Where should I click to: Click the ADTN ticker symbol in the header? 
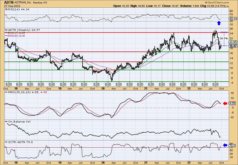click(9, 2)
